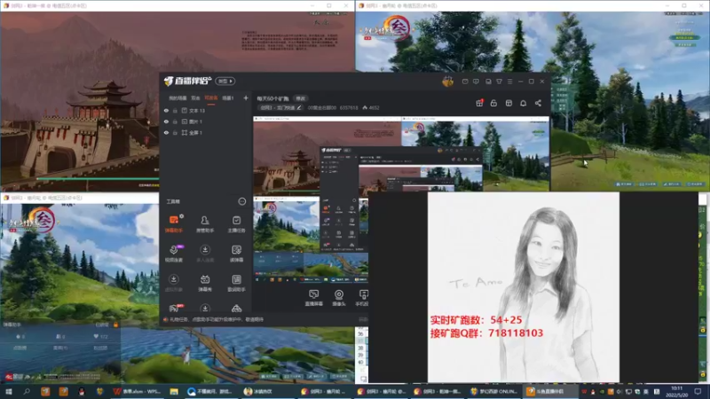The width and height of the screenshot is (710, 399).
Task: Lock the 图片 1 layer
Action: [x=175, y=121]
